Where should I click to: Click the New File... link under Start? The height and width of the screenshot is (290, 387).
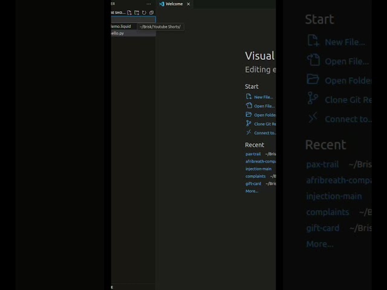coord(264,97)
